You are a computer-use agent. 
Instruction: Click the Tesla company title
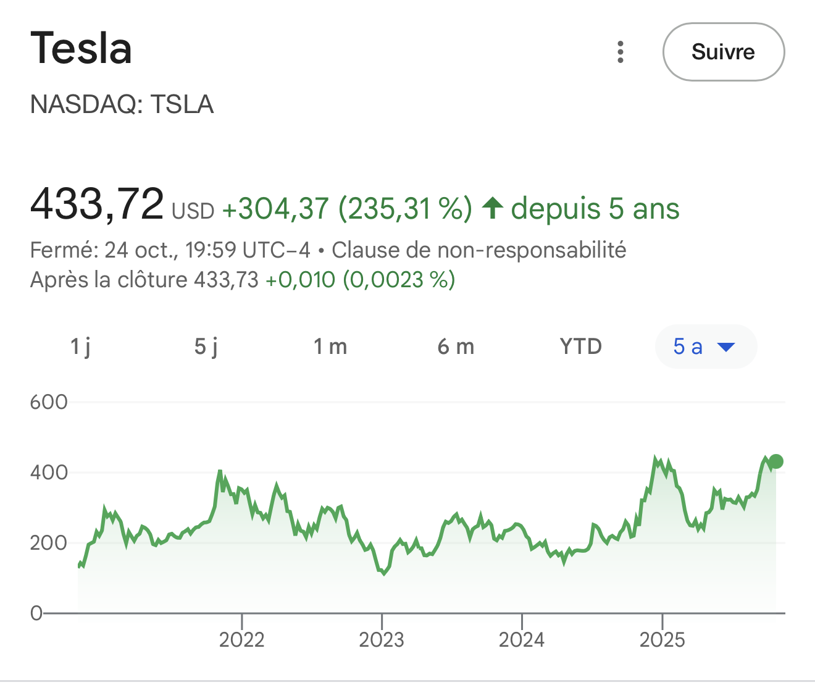[x=81, y=48]
